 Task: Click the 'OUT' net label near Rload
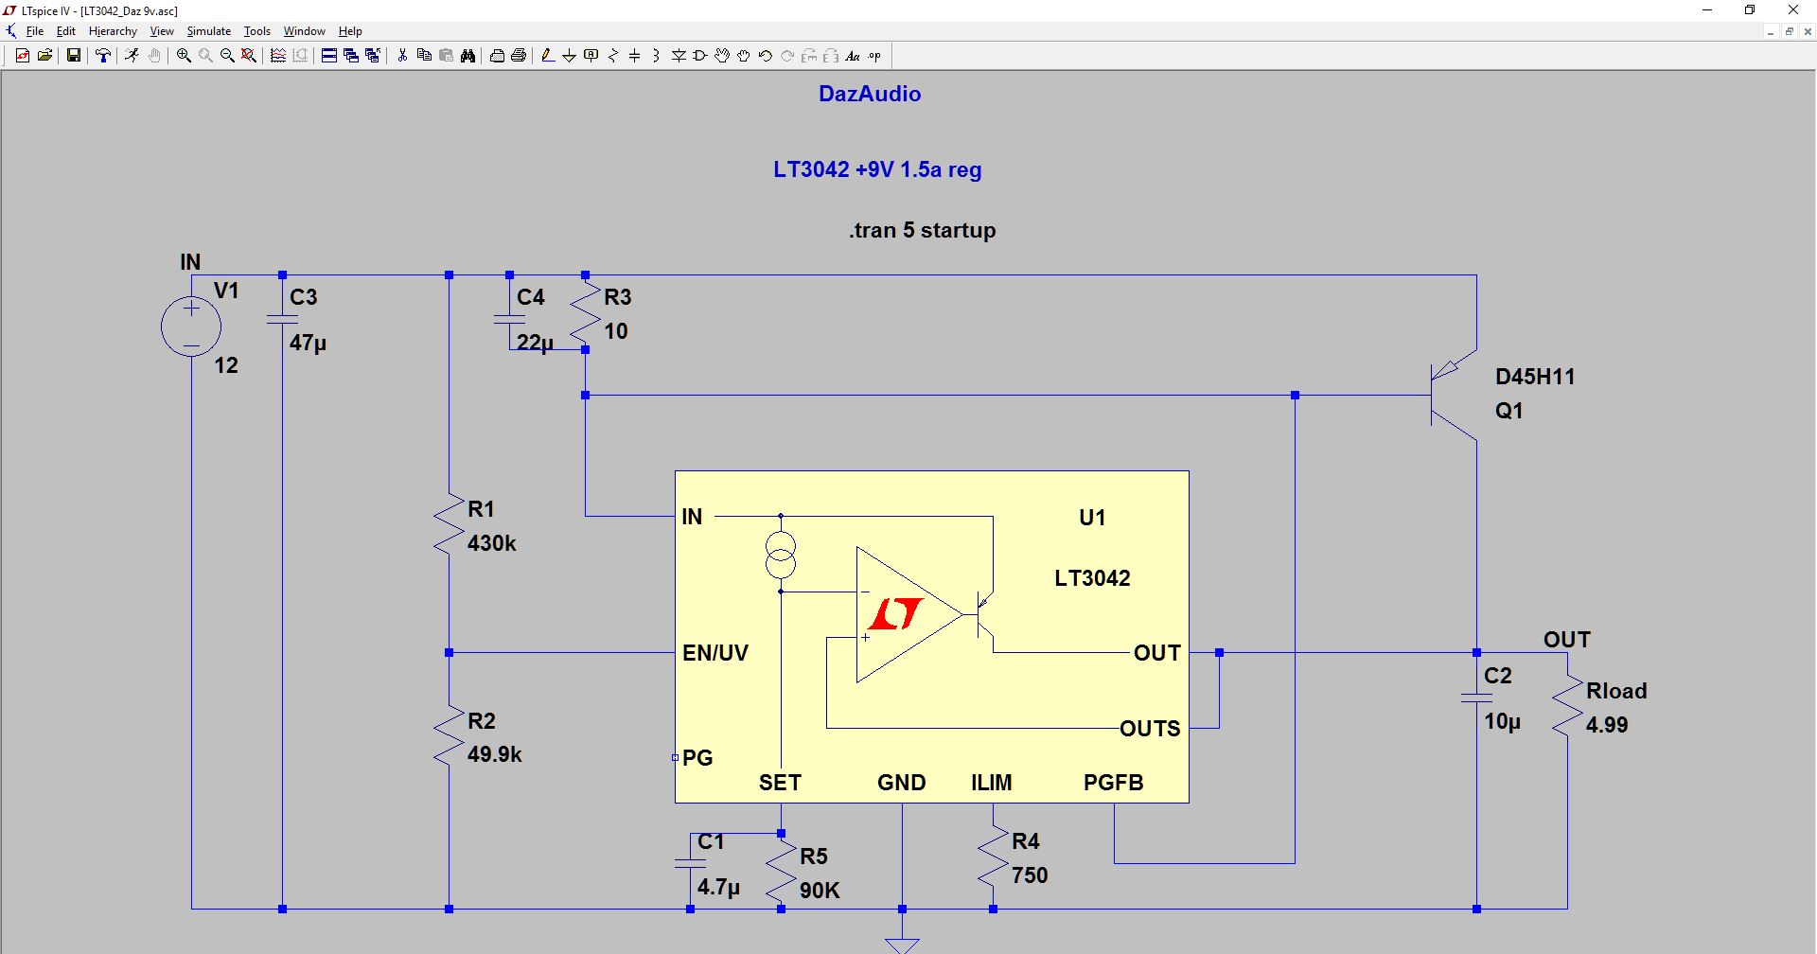(1567, 640)
